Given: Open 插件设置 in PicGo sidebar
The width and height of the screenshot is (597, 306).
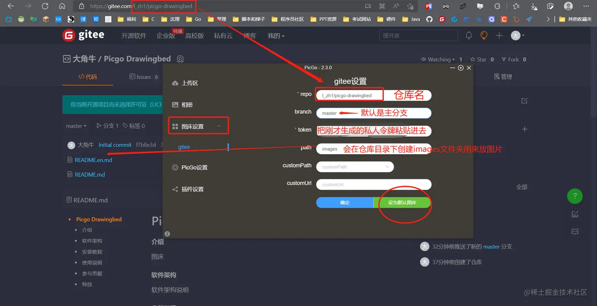Looking at the screenshot, I should pyautogui.click(x=188, y=189).
